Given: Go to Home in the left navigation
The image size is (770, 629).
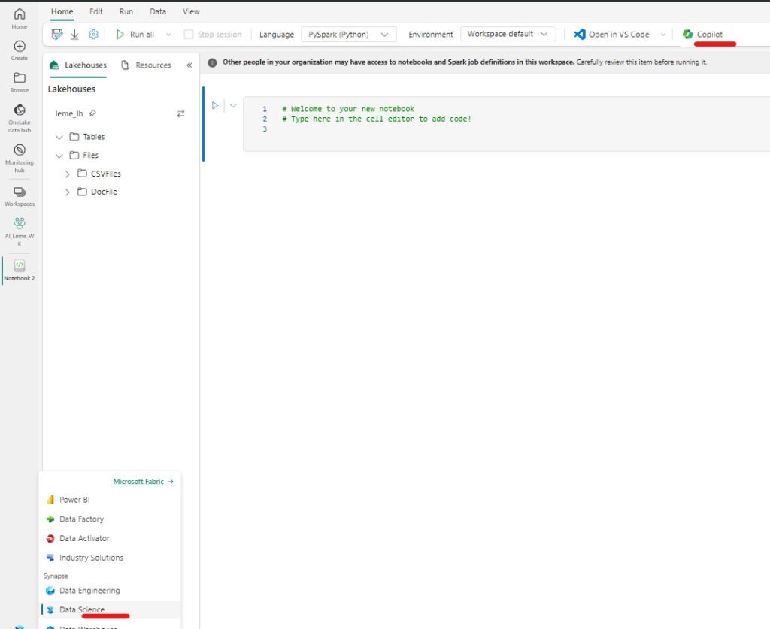Looking at the screenshot, I should tap(20, 19).
